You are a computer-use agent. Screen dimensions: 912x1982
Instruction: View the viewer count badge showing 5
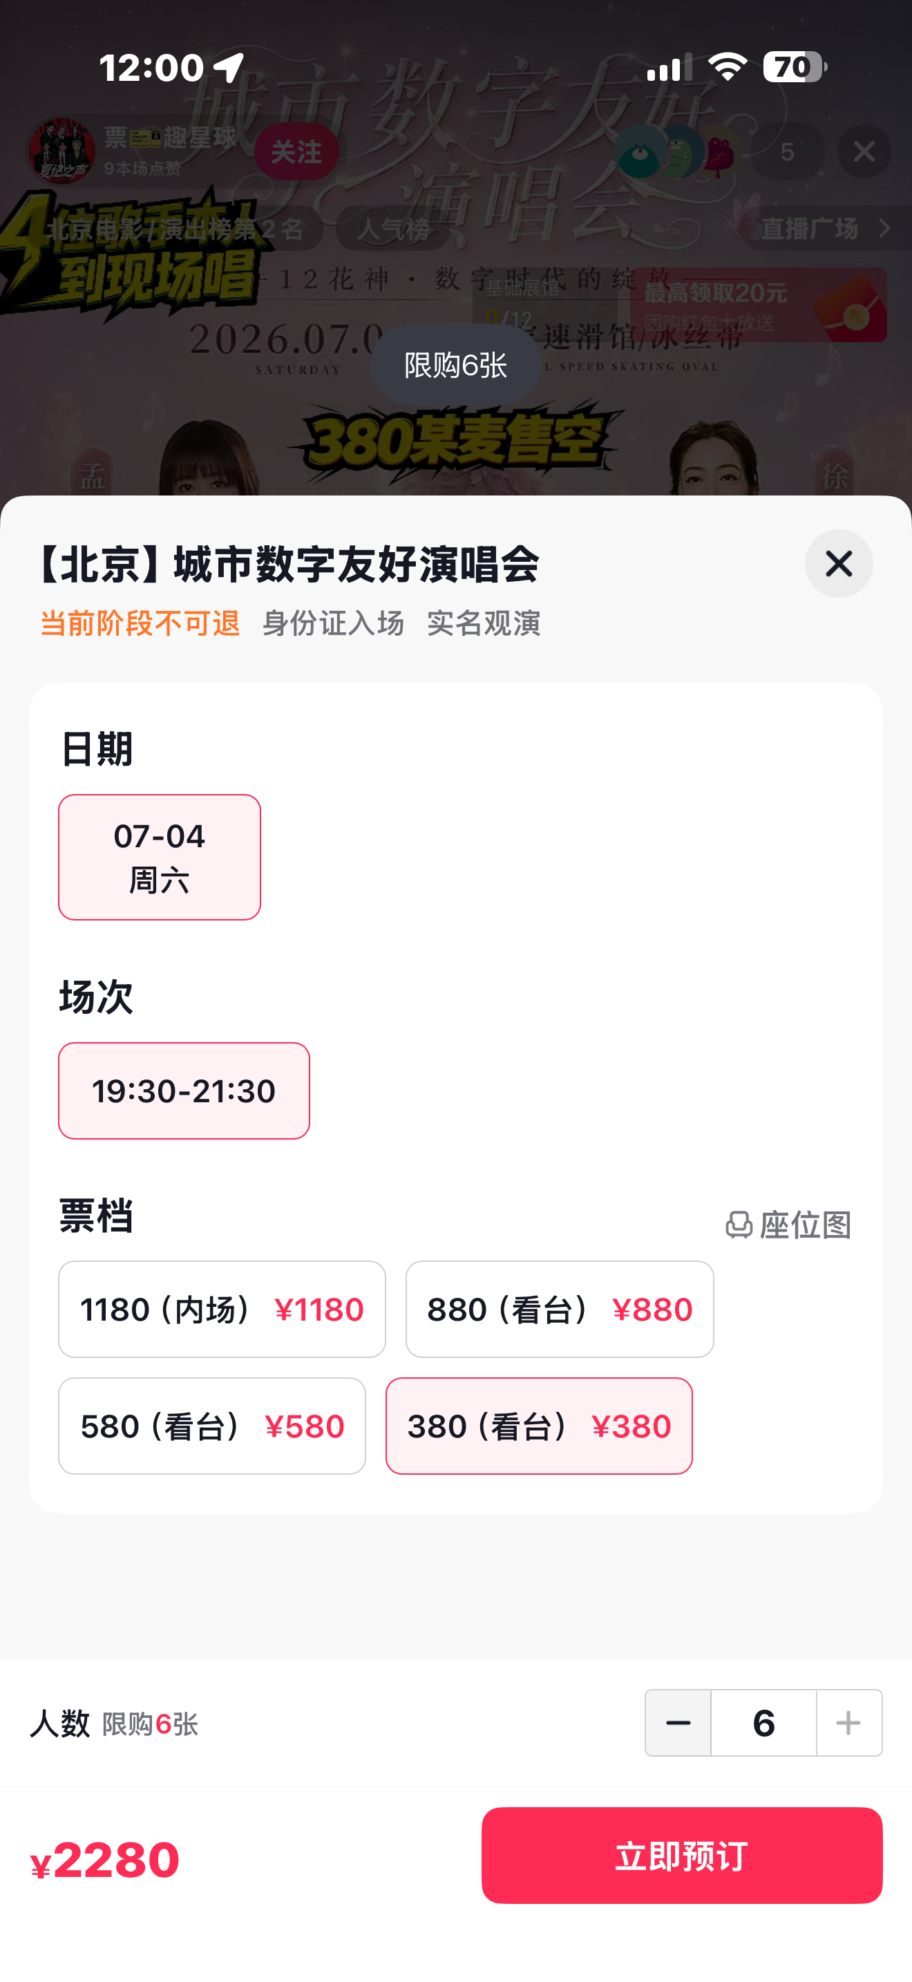(x=787, y=151)
